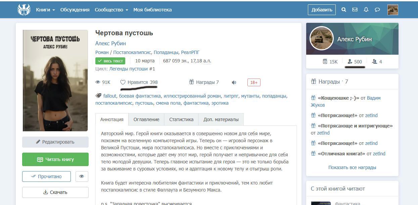Click the book title Чертова пустошь
This screenshot has height=205, width=418.
coord(124,33)
